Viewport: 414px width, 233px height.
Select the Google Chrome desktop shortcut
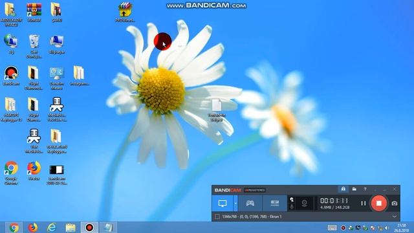click(x=11, y=173)
